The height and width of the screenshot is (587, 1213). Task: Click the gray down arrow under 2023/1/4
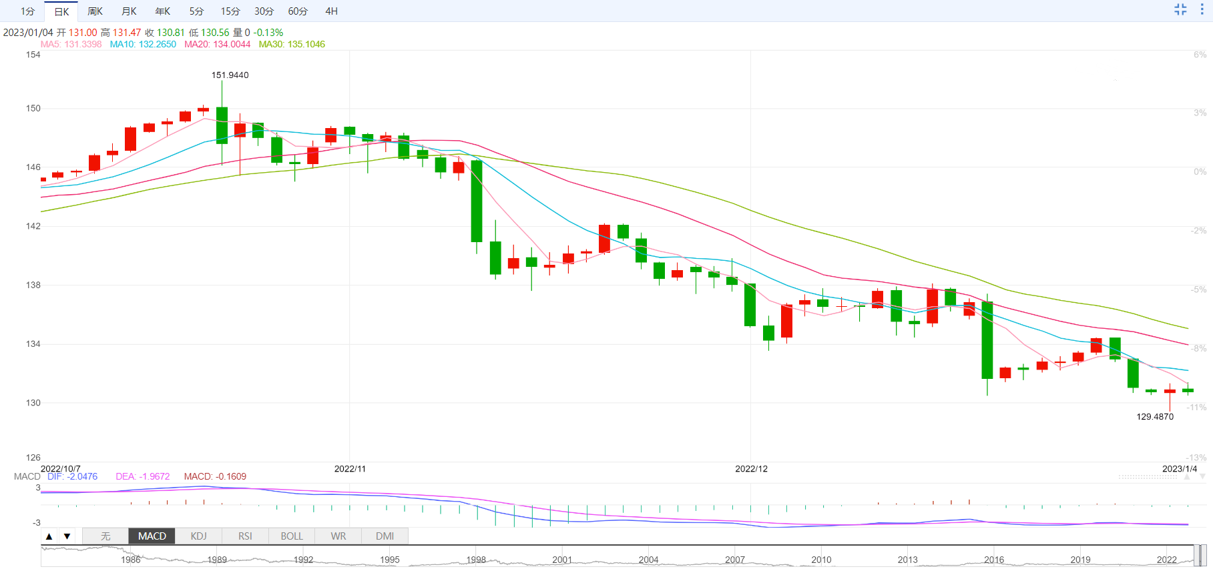pyautogui.click(x=1202, y=477)
